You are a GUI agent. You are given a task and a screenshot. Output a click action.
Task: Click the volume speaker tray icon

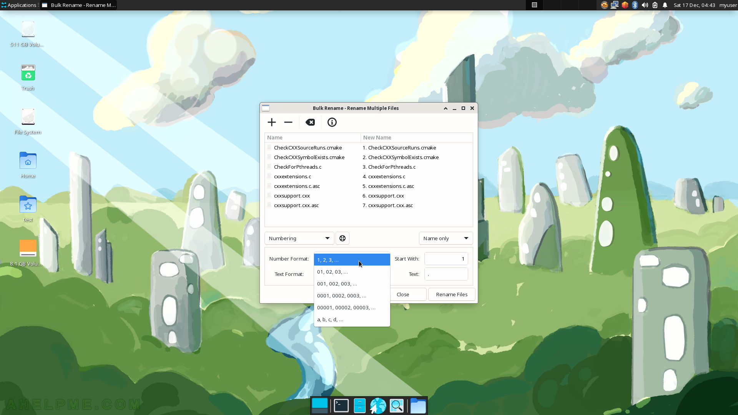tap(645, 5)
